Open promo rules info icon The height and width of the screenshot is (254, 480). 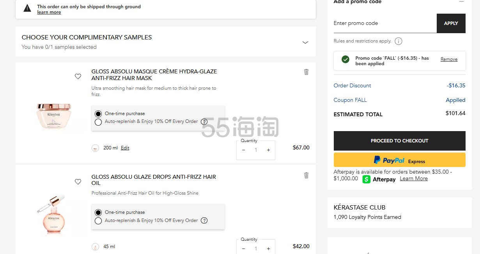399,41
